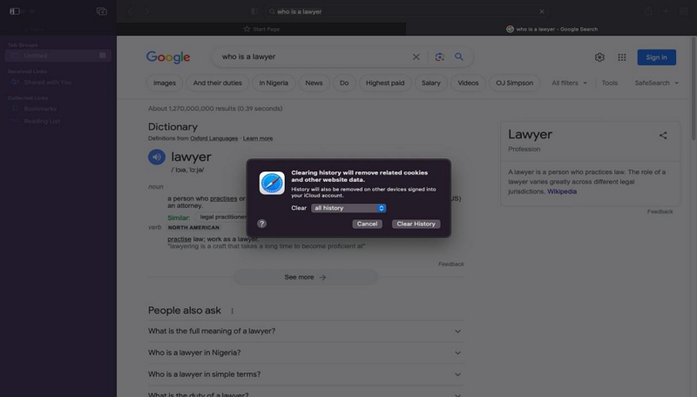697x397 pixels.
Task: Share the Lawyer knowledge panel
Action: click(663, 136)
